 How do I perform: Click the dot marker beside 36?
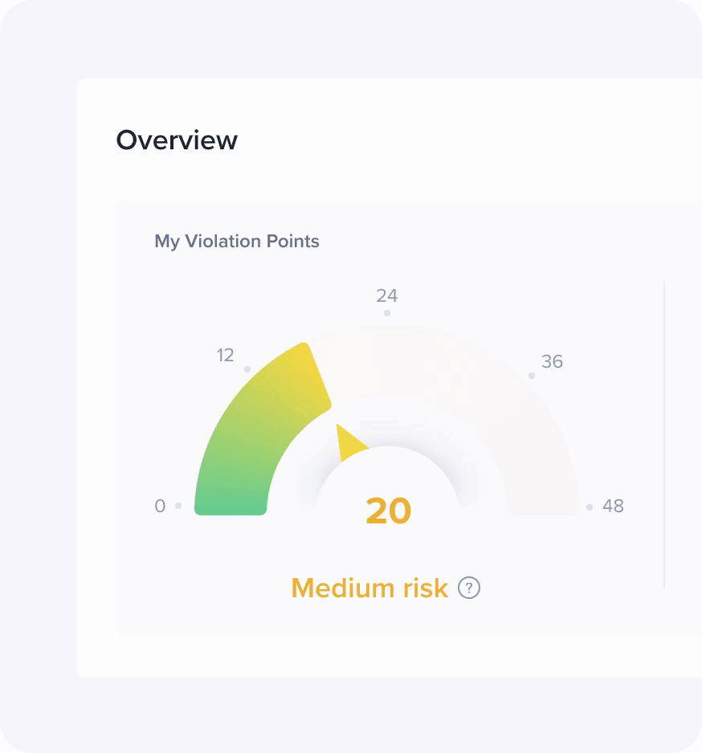coord(531,376)
